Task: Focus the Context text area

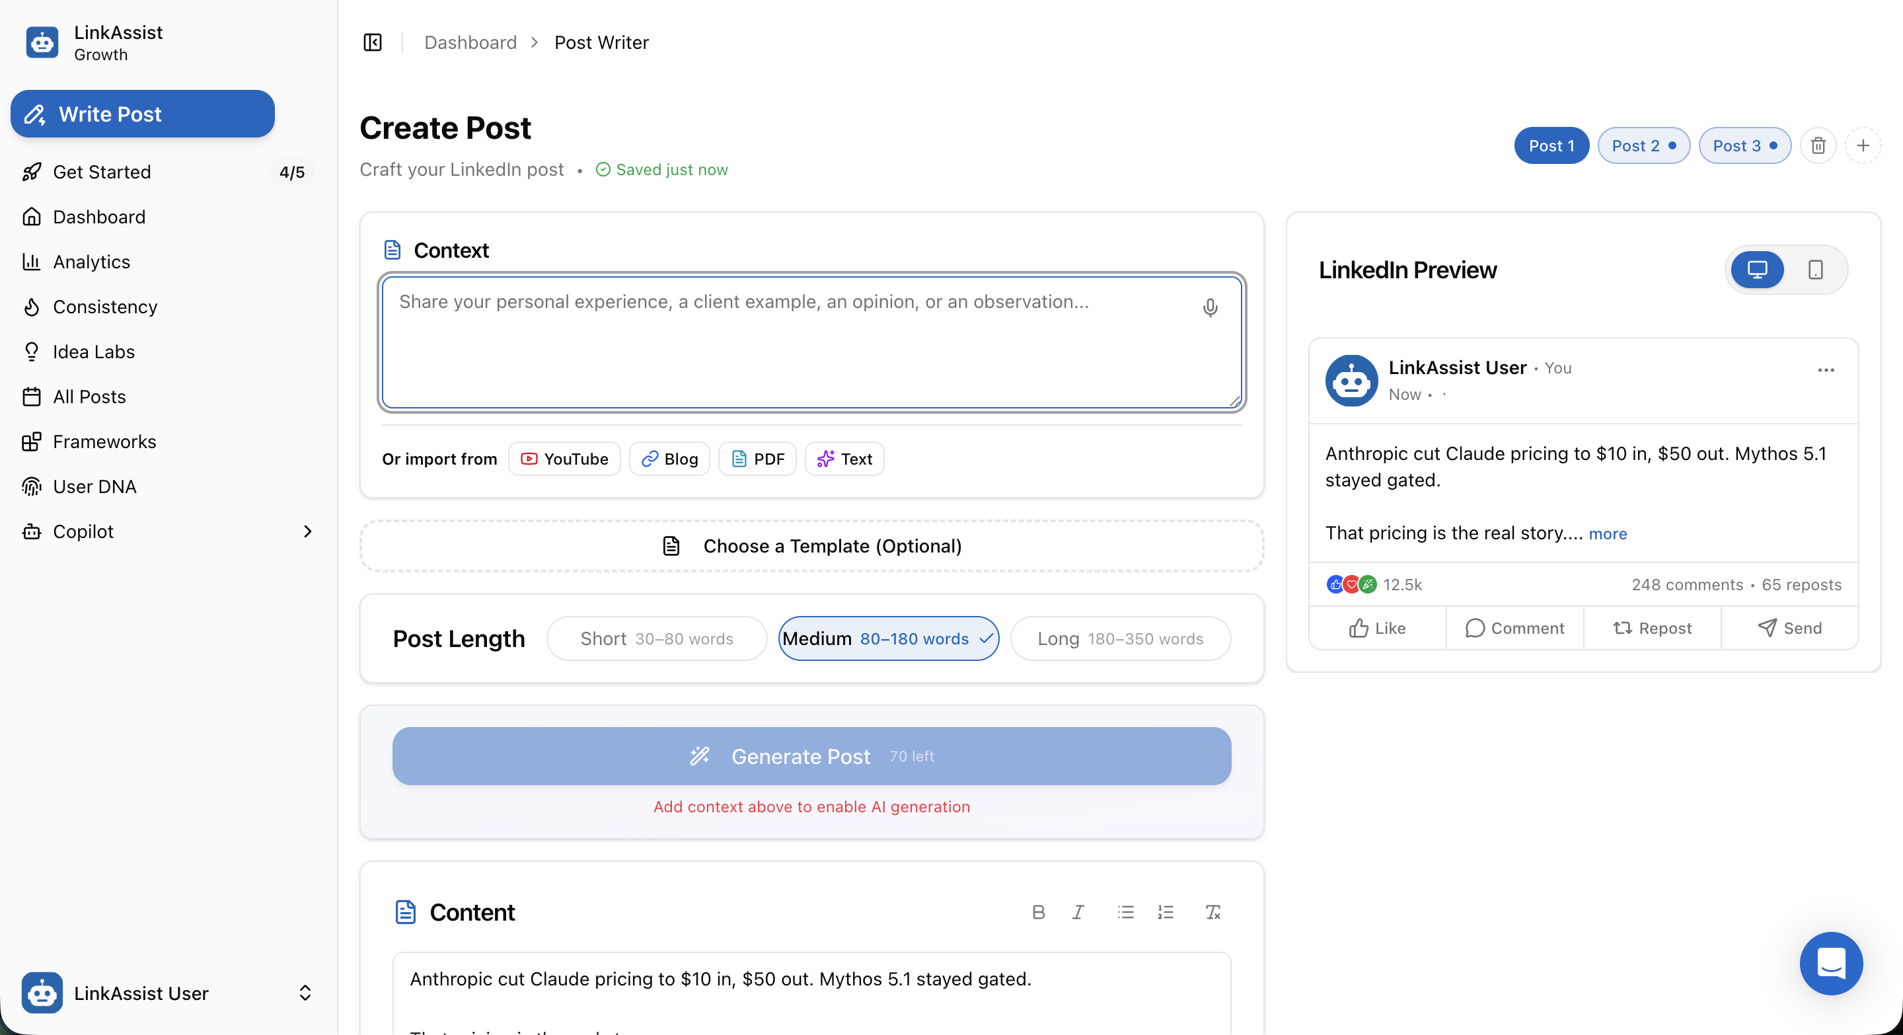Action: pyautogui.click(x=811, y=342)
